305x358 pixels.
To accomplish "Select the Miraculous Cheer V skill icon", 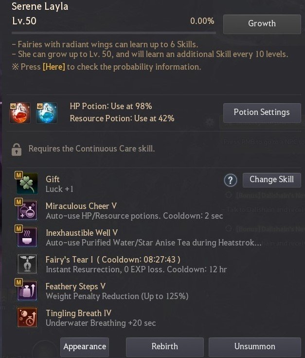I will click(x=27, y=210).
